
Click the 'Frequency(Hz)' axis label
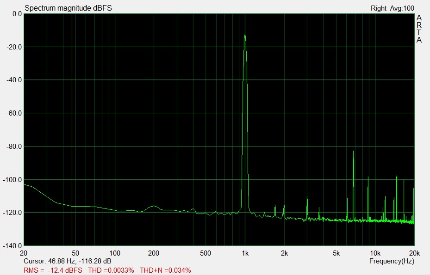pos(392,261)
